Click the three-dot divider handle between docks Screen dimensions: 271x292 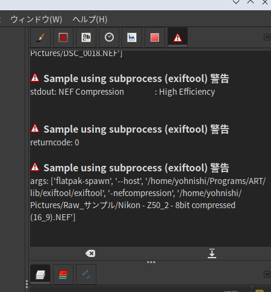pyautogui.click(x=151, y=262)
